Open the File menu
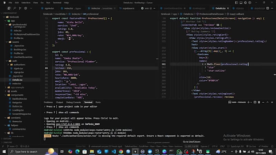276x155 pixels. pyautogui.click(x=10, y=3)
